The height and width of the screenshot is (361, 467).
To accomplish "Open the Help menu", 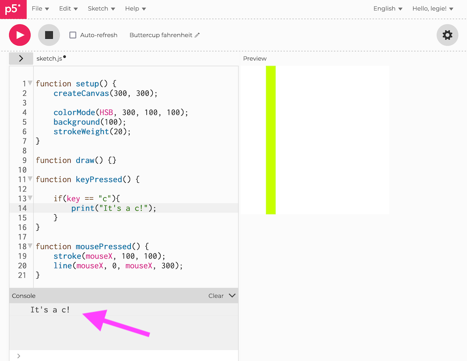I will pos(135,9).
